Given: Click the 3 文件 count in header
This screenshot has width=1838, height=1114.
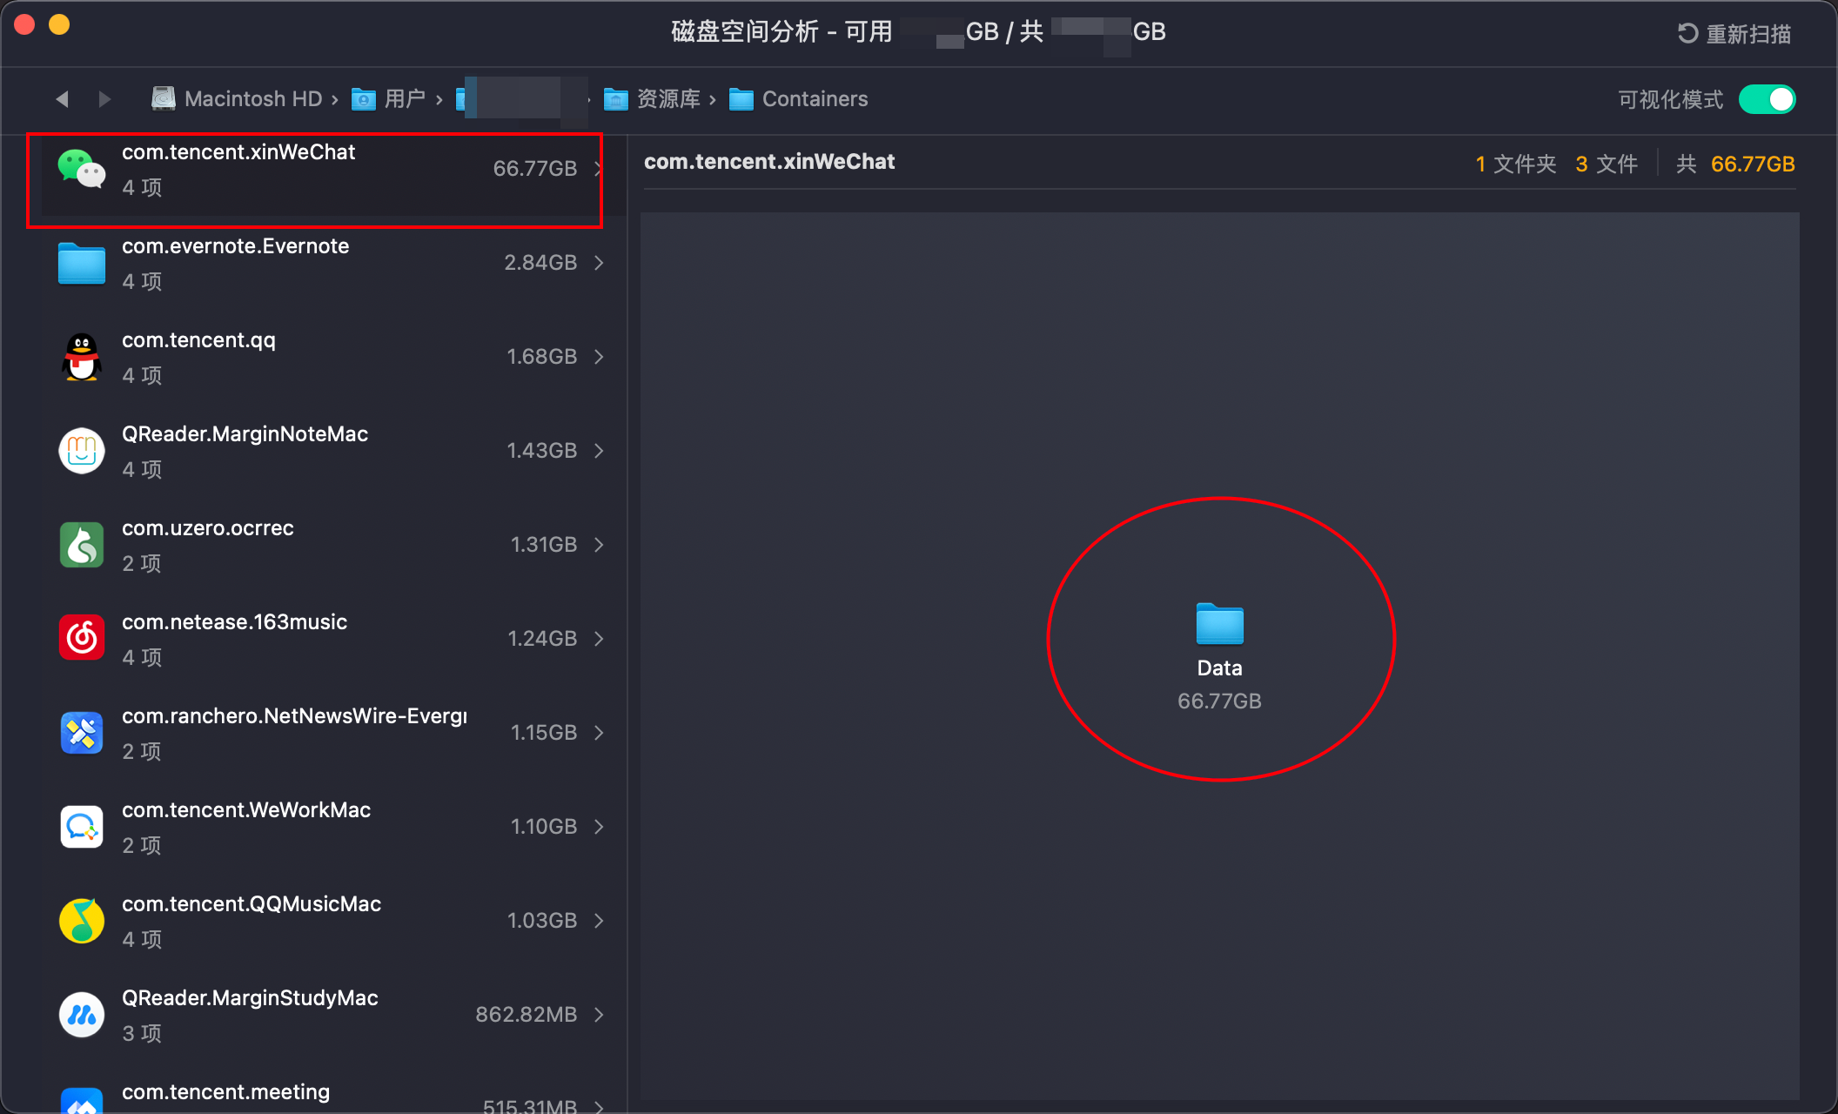Looking at the screenshot, I should coord(1607,164).
